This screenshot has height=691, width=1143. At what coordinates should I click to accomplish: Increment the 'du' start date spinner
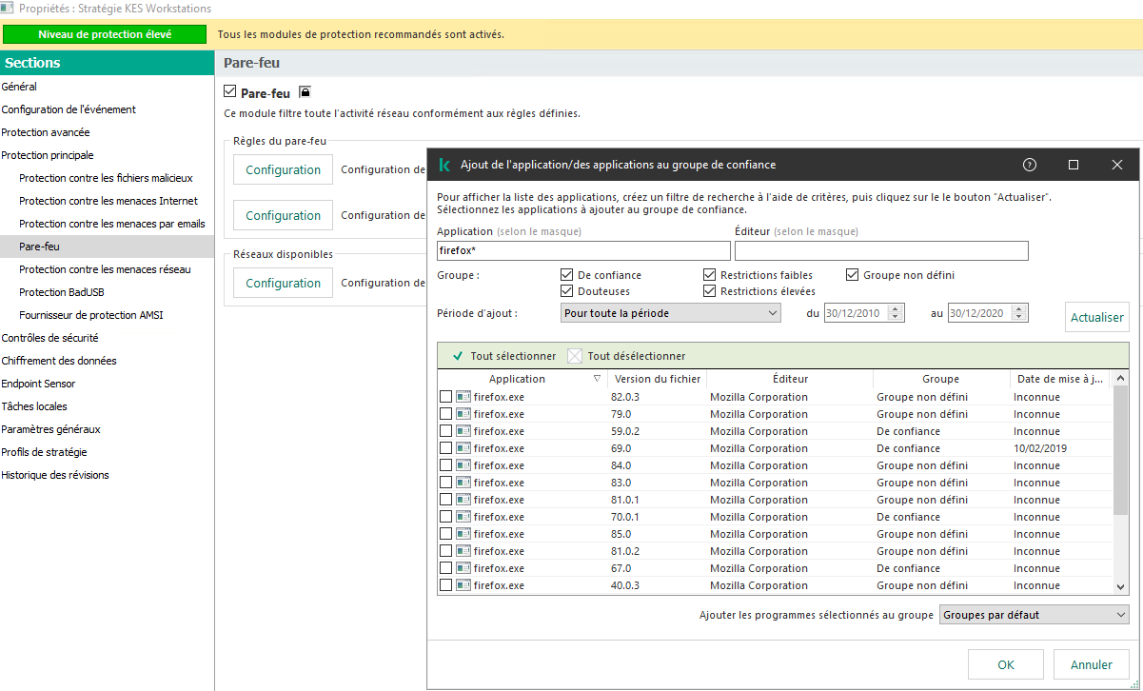pyautogui.click(x=897, y=308)
